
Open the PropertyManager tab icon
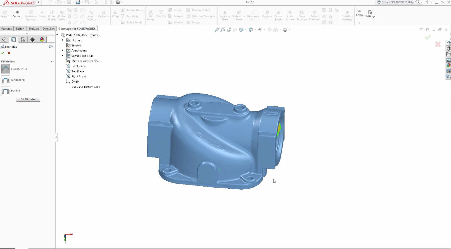tap(14, 39)
